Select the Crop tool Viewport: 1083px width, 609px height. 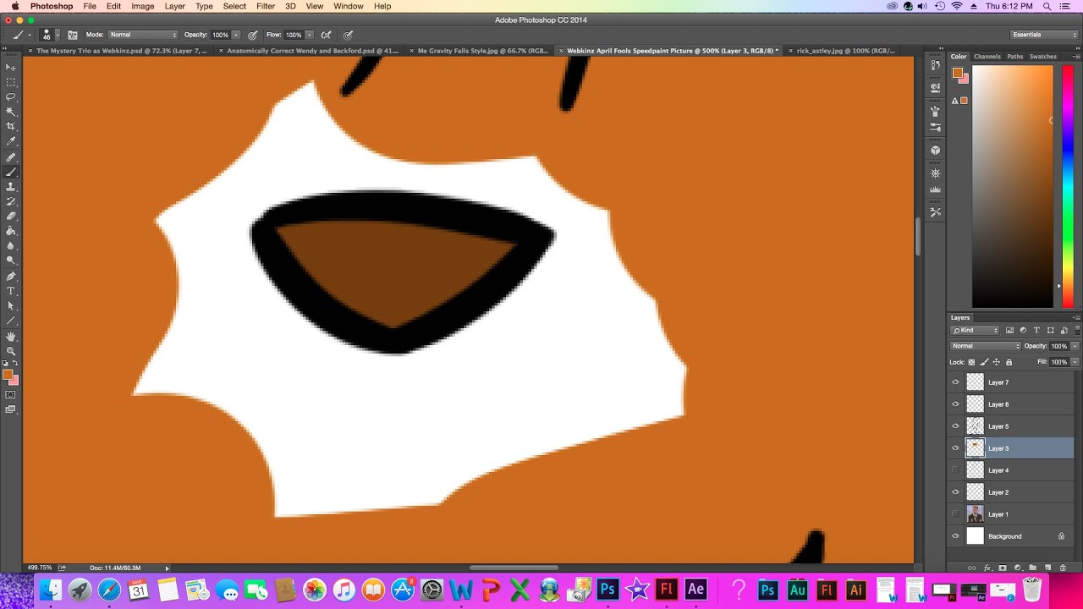click(x=11, y=127)
